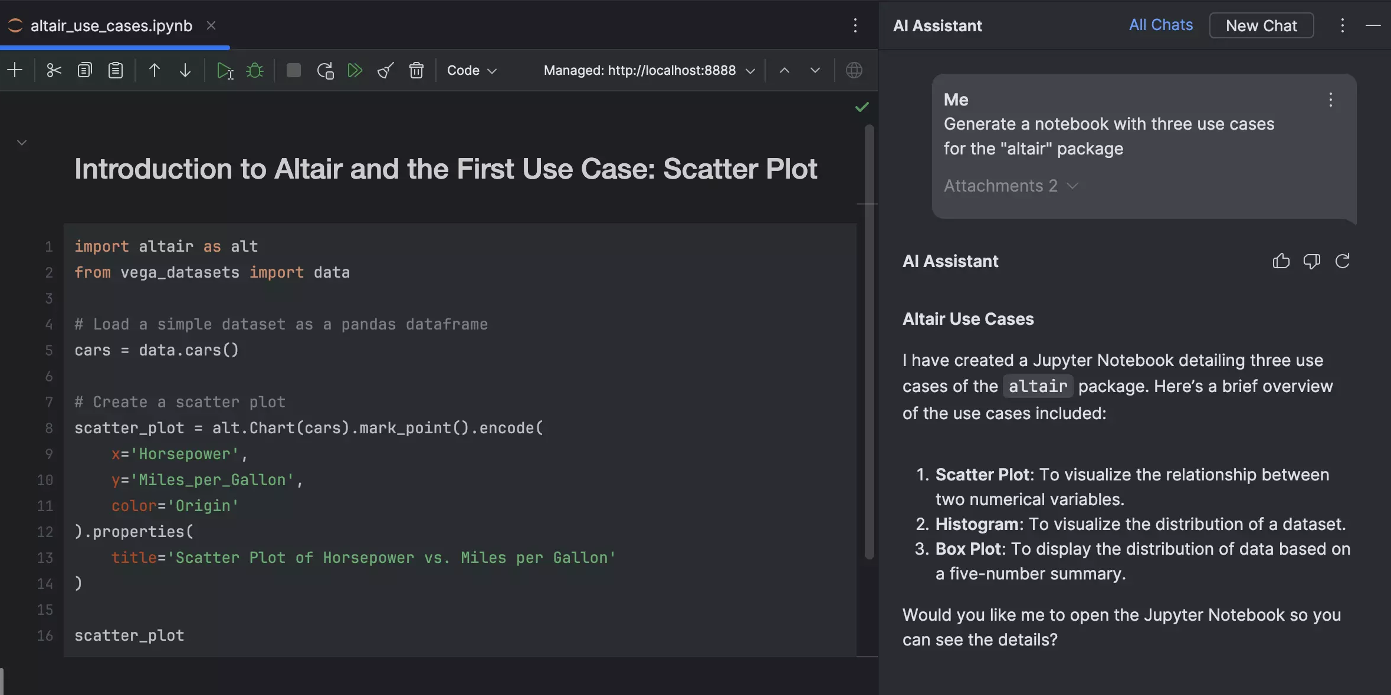Debug the current cell with bug icon
This screenshot has width=1391, height=695.
coord(255,70)
